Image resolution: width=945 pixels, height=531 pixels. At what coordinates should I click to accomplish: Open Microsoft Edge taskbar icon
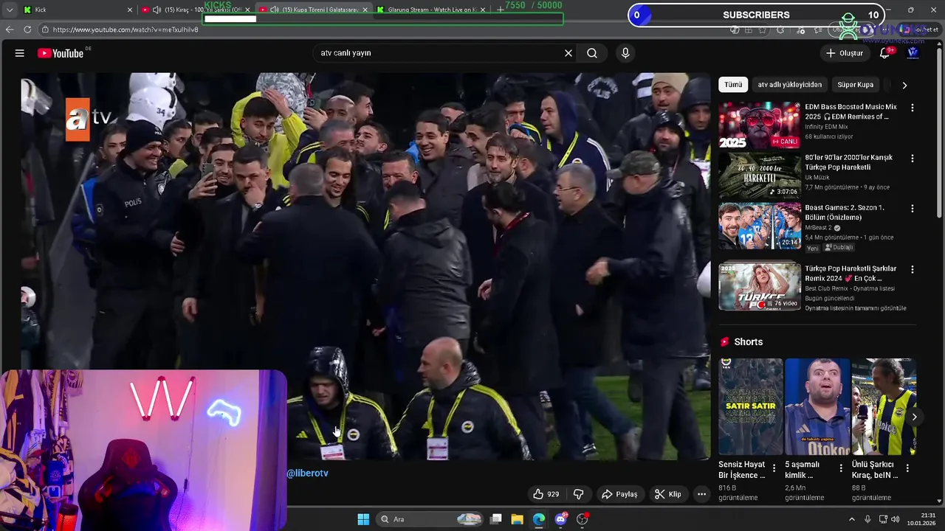tap(539, 519)
